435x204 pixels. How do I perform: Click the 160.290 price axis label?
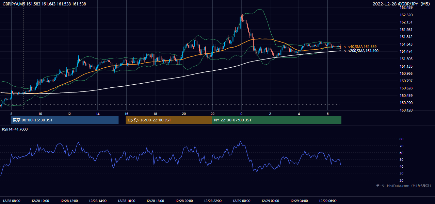406,103
